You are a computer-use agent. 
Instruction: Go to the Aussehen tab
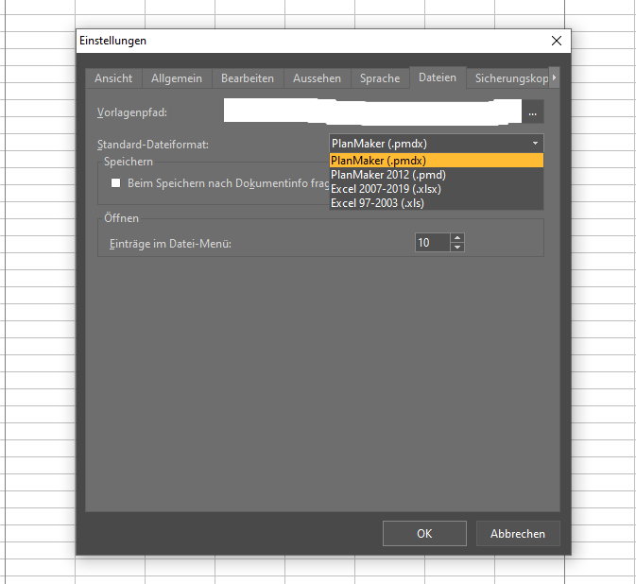(317, 77)
